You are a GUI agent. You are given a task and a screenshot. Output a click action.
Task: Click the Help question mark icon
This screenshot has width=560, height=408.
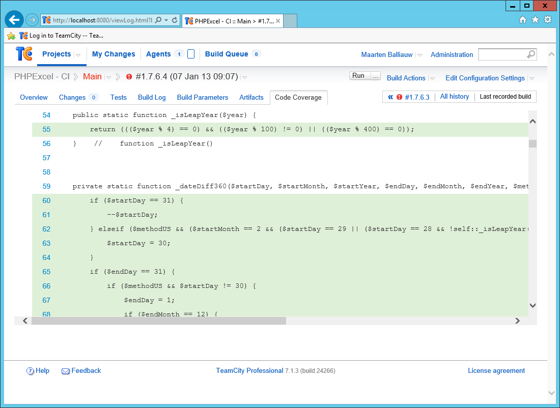tap(30, 371)
